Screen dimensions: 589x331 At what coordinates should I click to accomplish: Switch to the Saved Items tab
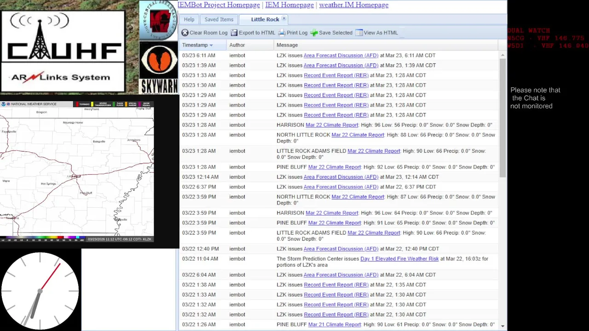[219, 19]
